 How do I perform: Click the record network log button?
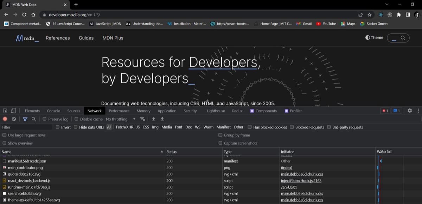coord(5,119)
